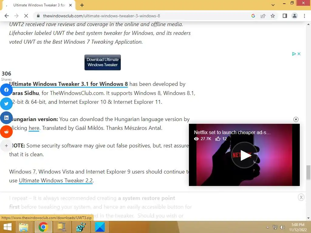Open Chrome's three-dot menu
The image size is (311, 233).
point(304,16)
